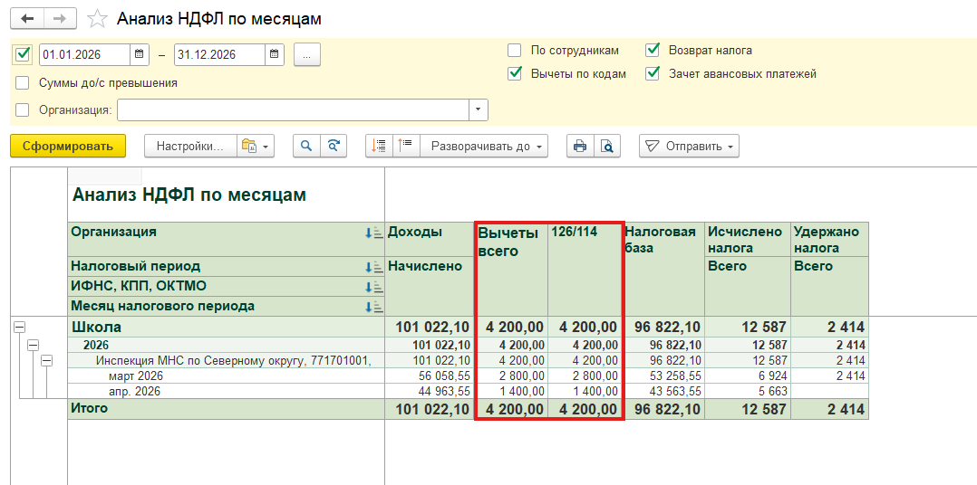Click Итого row label
The image size is (977, 485).
tap(90, 408)
